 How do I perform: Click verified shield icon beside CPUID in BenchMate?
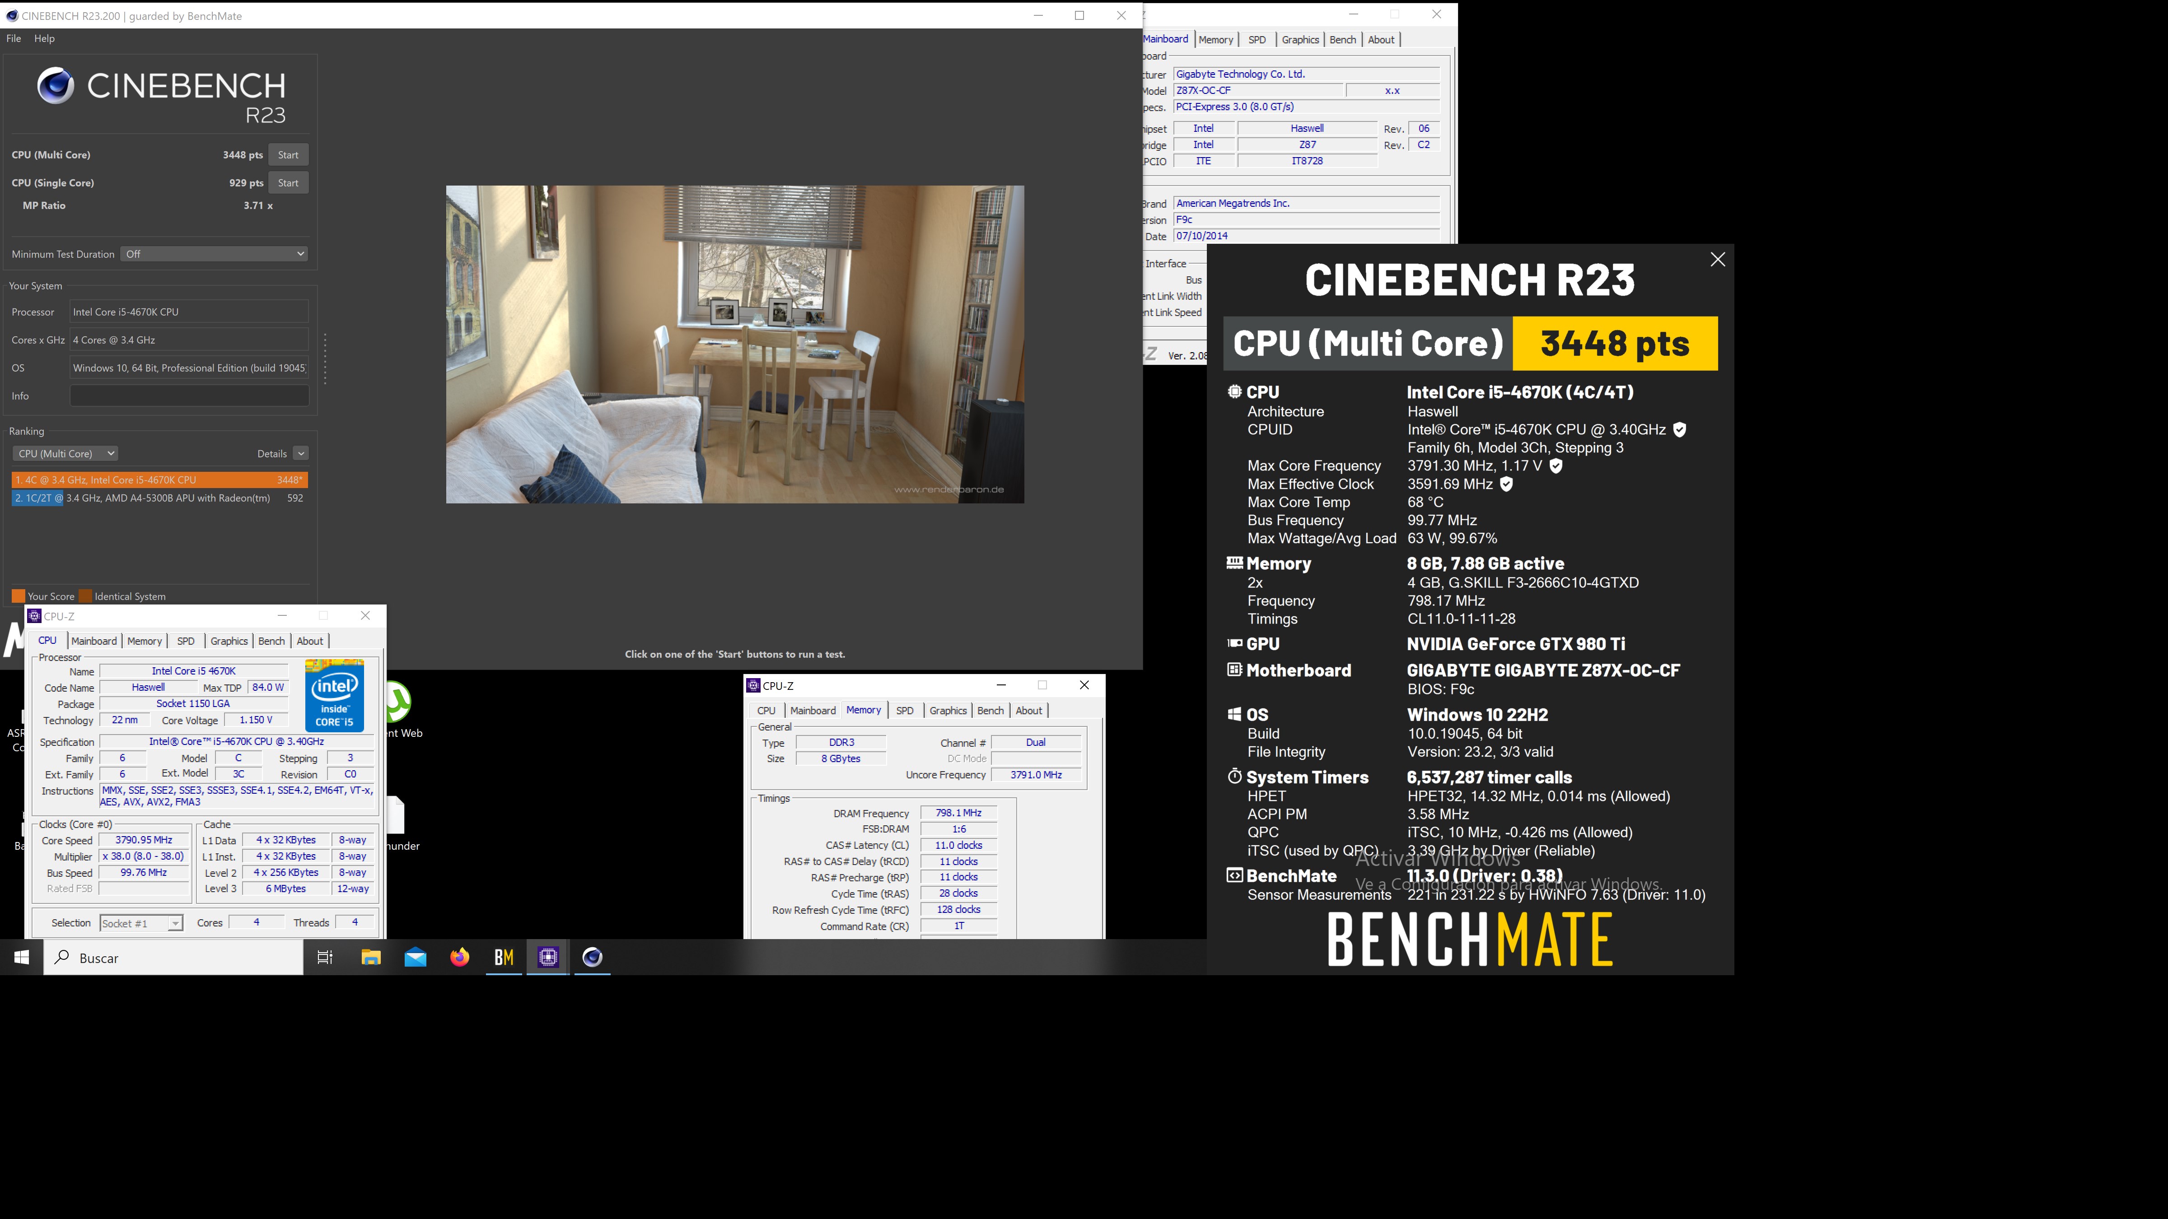[1680, 430]
